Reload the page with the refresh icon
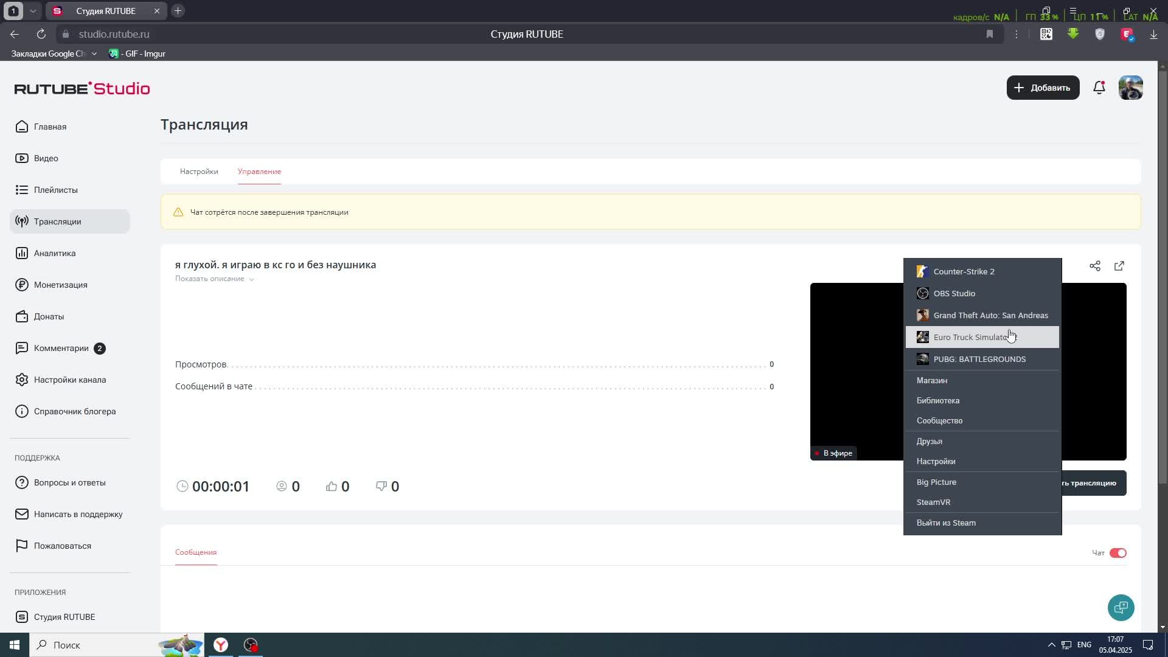The height and width of the screenshot is (657, 1168). pyautogui.click(x=41, y=34)
